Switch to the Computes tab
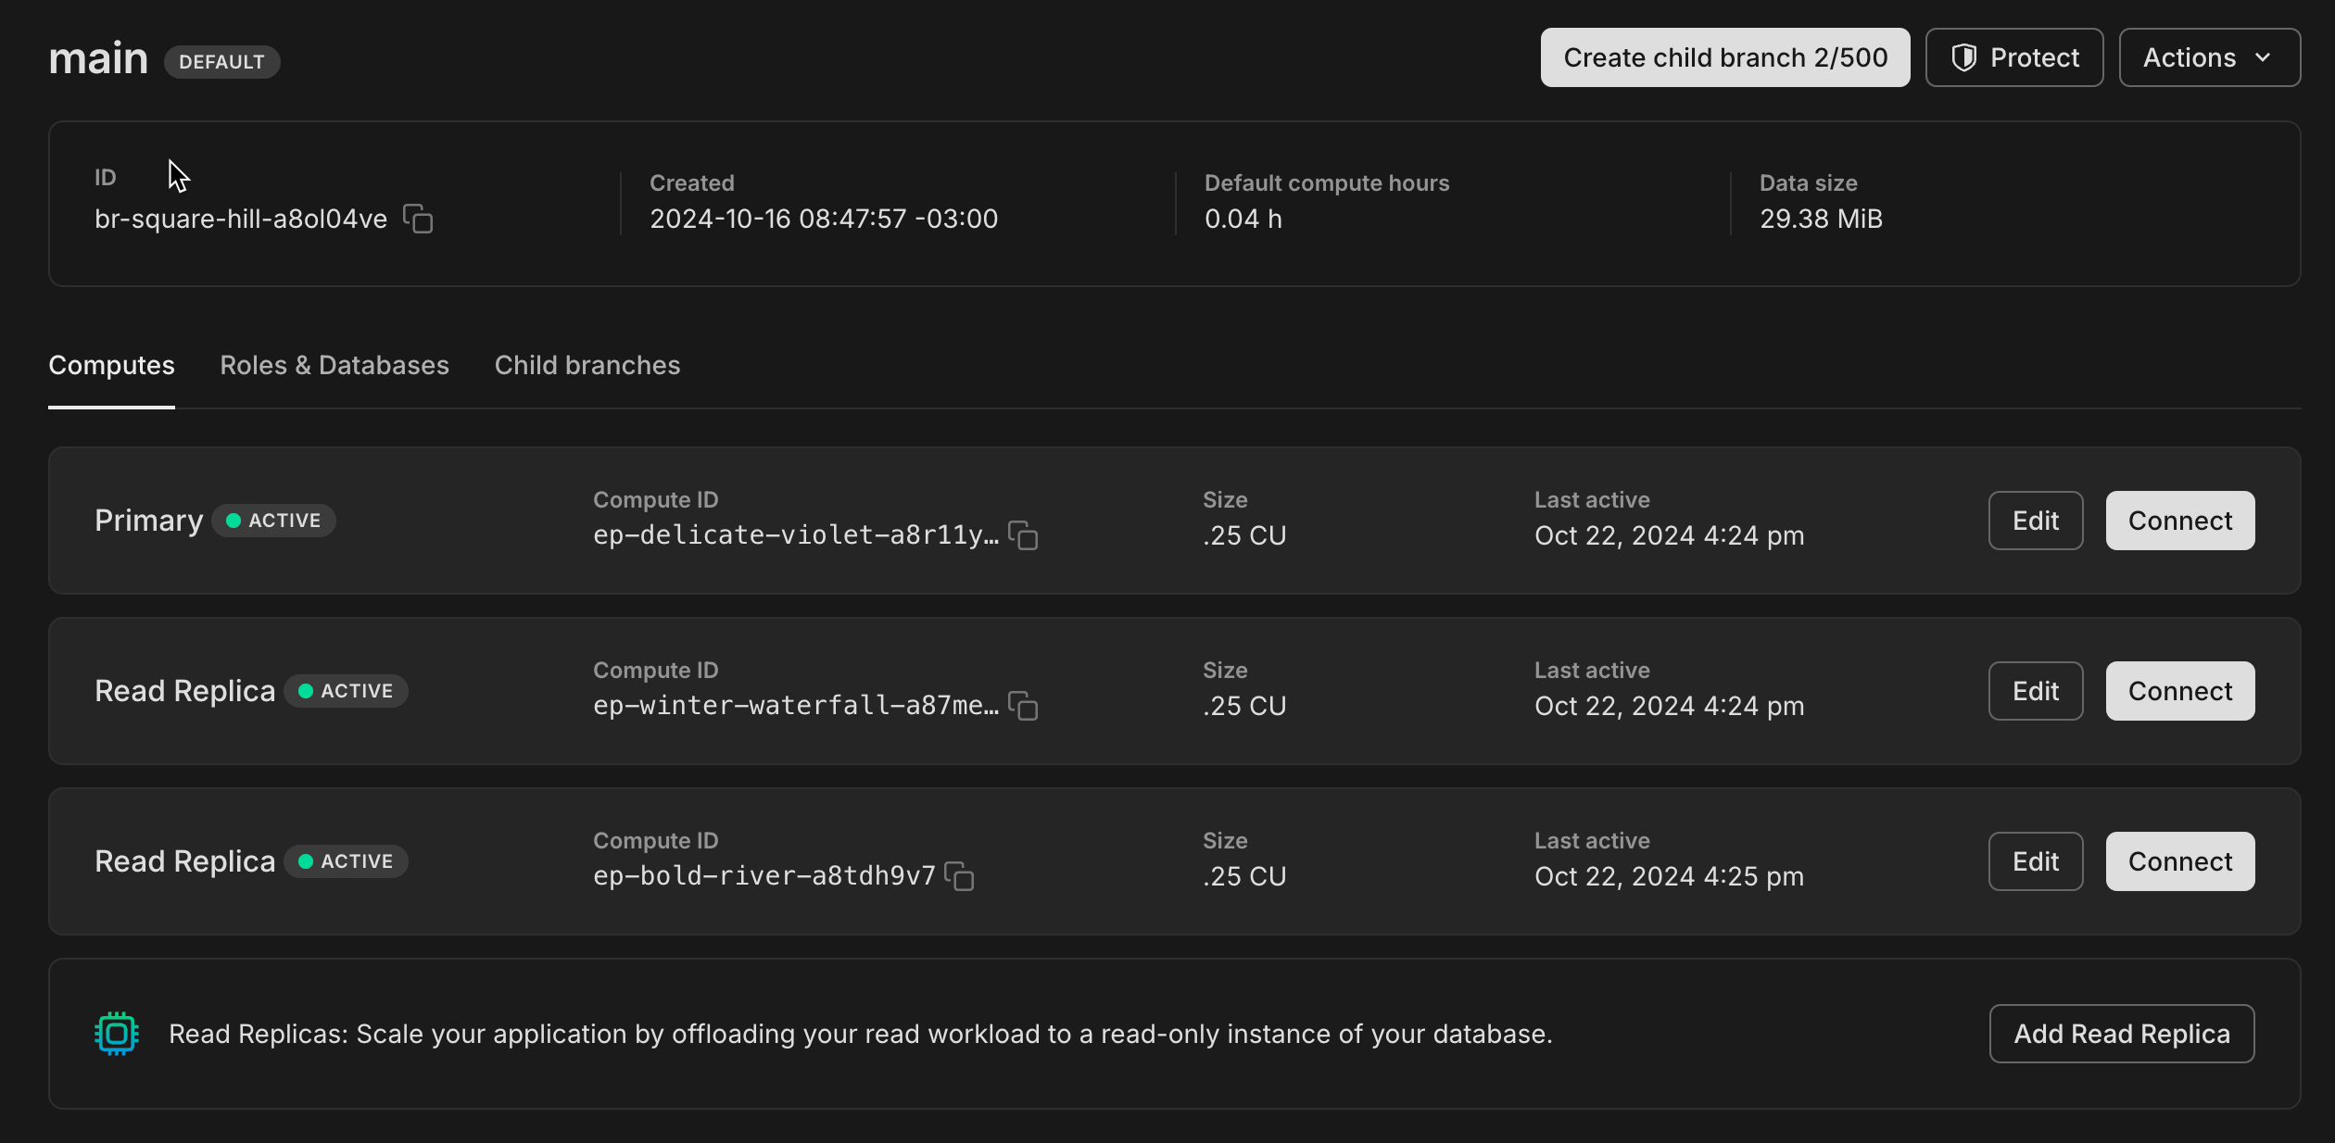Viewport: 2335px width, 1143px height. pyautogui.click(x=111, y=365)
